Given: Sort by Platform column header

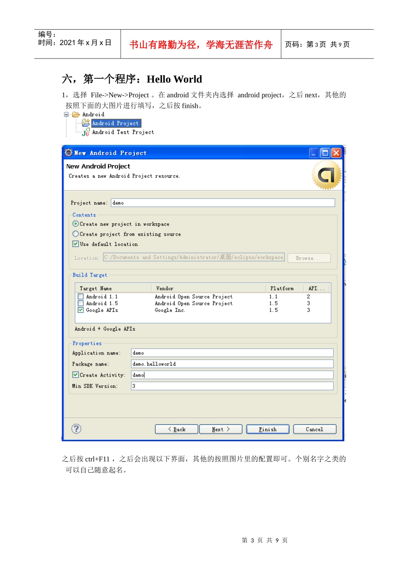Looking at the screenshot, I should (x=284, y=289).
